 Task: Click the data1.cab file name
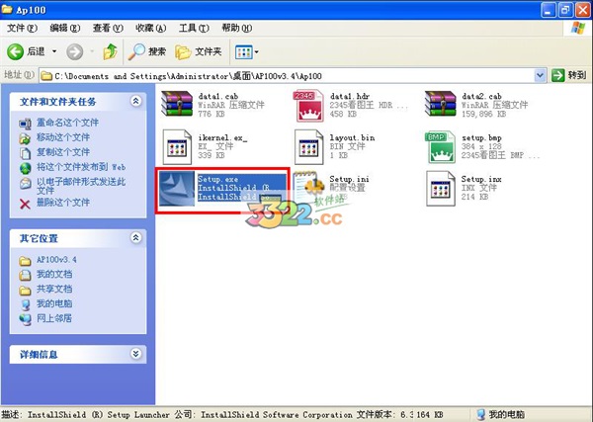[218, 96]
